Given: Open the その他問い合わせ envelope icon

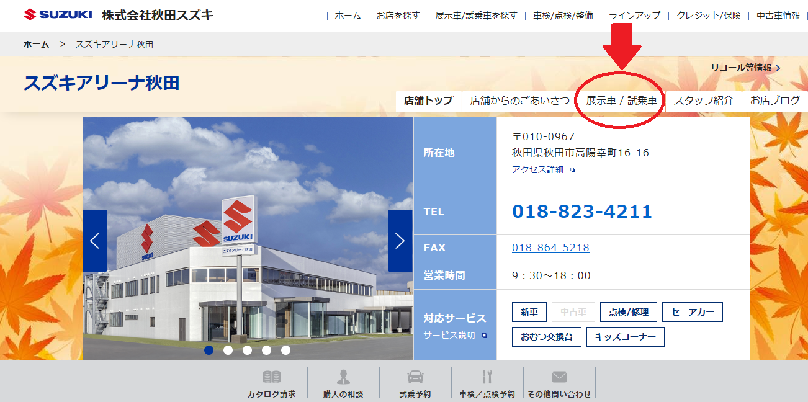Looking at the screenshot, I should click(559, 377).
